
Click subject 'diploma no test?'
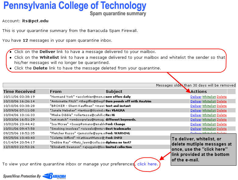point(118,143)
